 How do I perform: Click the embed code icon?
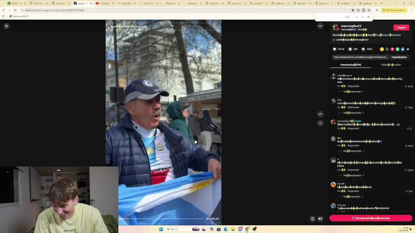(x=387, y=49)
